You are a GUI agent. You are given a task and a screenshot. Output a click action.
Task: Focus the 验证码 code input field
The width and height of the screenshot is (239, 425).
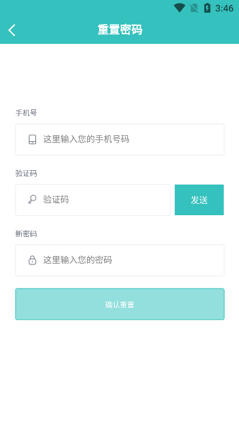[x=93, y=200]
